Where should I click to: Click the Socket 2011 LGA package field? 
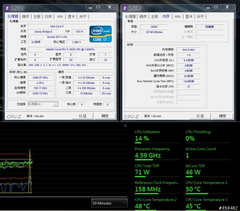point(57,37)
